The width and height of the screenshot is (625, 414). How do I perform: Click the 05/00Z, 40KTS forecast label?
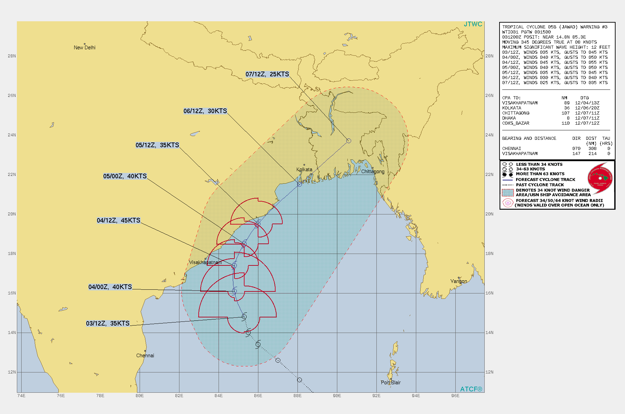[x=125, y=176]
